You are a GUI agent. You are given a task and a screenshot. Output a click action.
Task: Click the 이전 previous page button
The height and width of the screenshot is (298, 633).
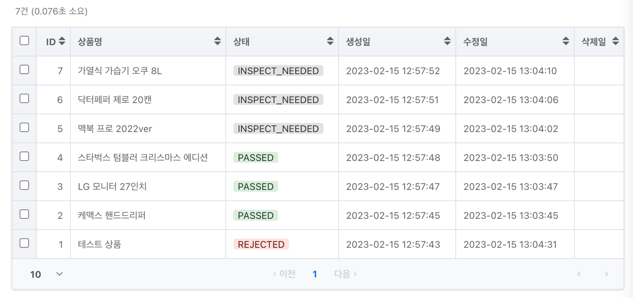coord(284,274)
